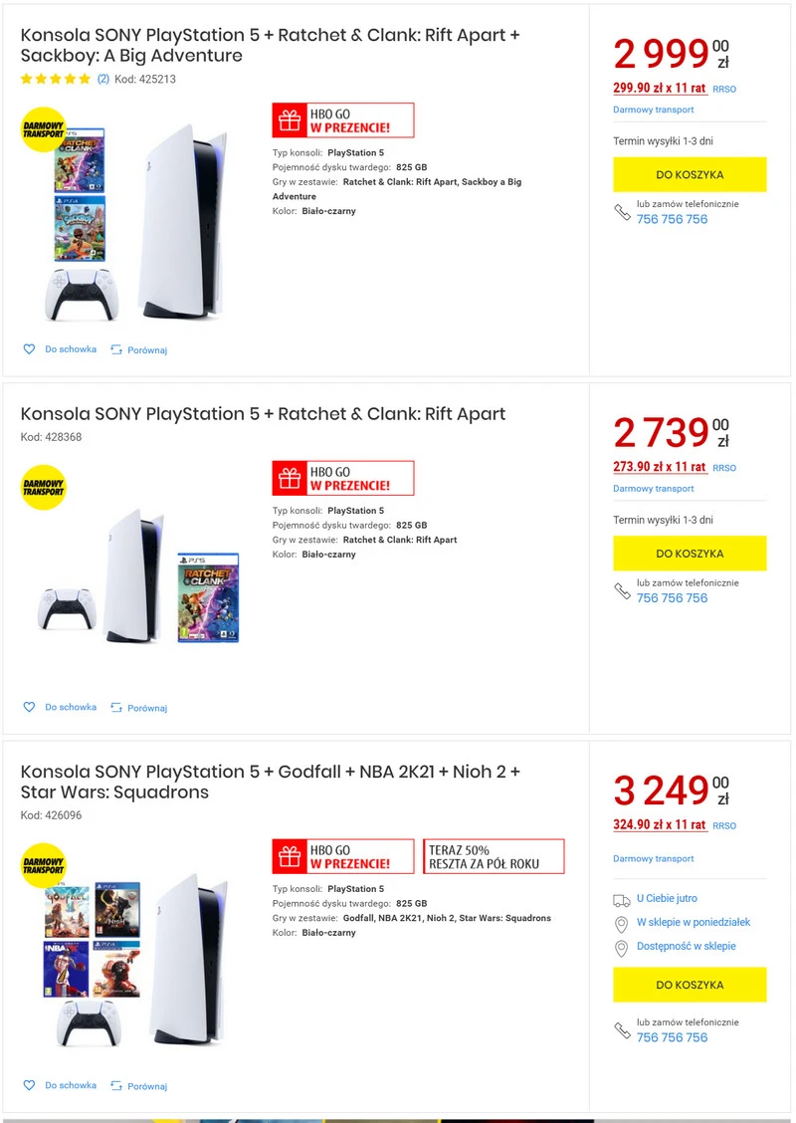Click the location pin beside Dostępność w sklepie
796x1123 pixels.
pyautogui.click(x=619, y=947)
